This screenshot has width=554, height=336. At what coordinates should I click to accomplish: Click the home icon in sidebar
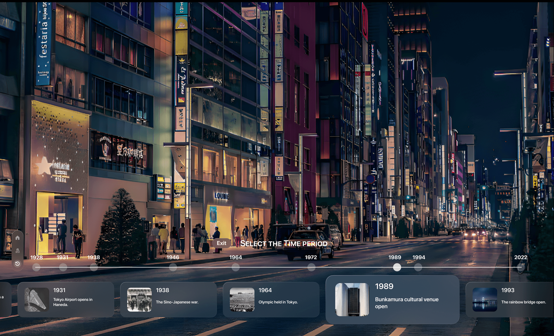[18, 238]
